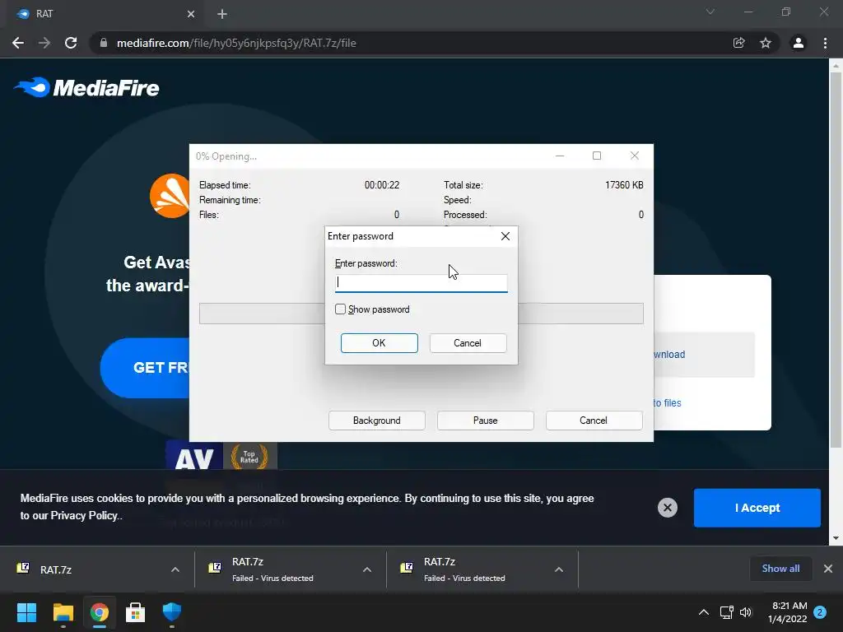Cancel the Enter password dialog
Viewport: 843px width, 632px height.
tap(468, 343)
